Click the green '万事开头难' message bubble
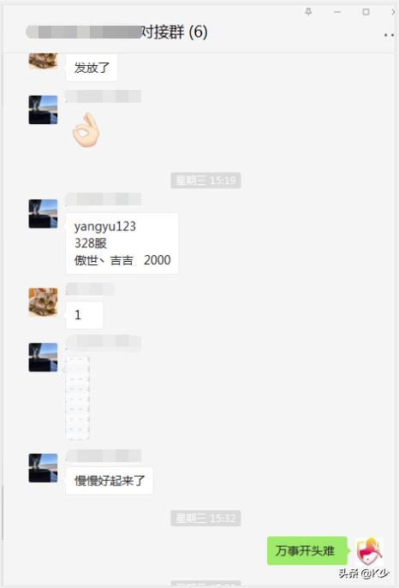This screenshot has width=399, height=588. click(x=307, y=550)
